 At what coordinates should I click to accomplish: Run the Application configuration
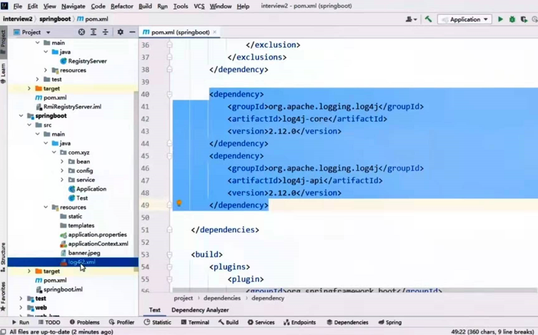(500, 19)
